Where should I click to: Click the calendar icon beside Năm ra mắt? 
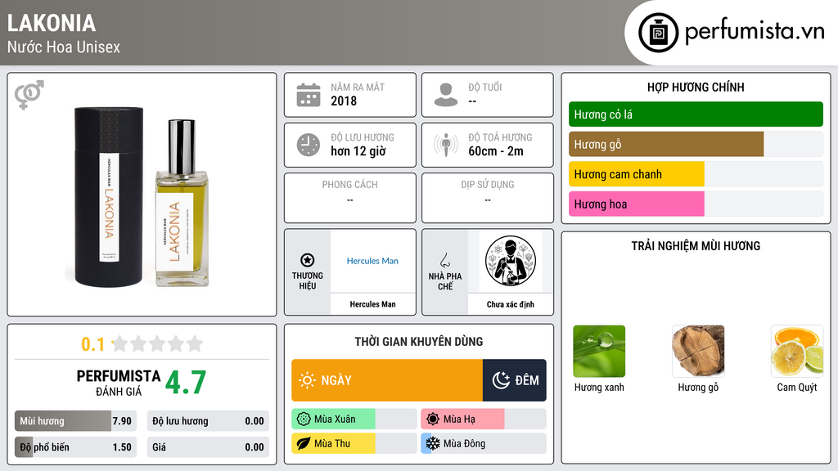(309, 95)
